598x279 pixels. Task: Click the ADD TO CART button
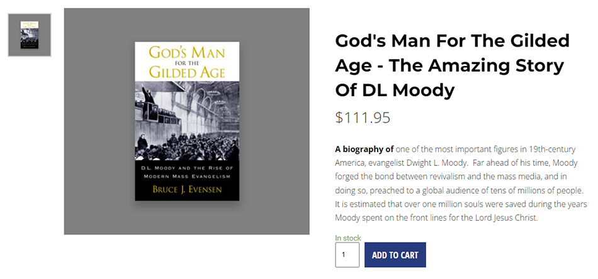395,255
